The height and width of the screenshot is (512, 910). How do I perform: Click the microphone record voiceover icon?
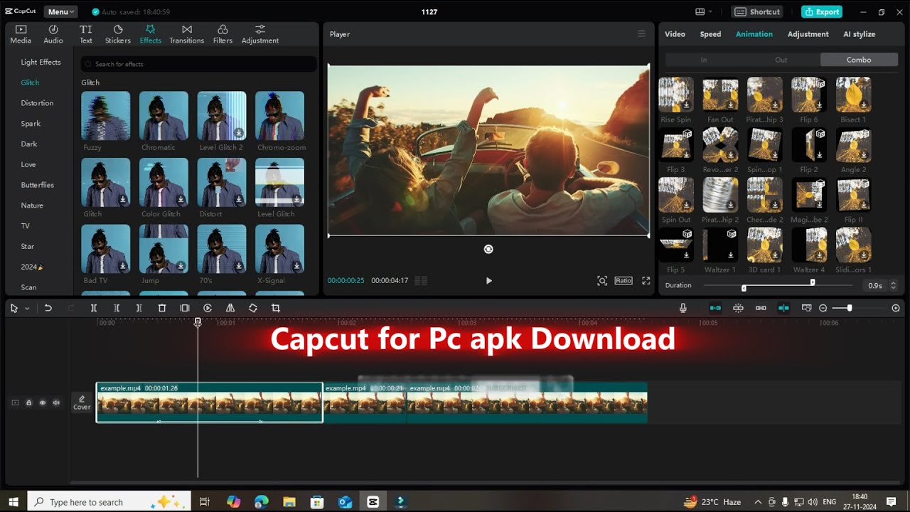(683, 308)
